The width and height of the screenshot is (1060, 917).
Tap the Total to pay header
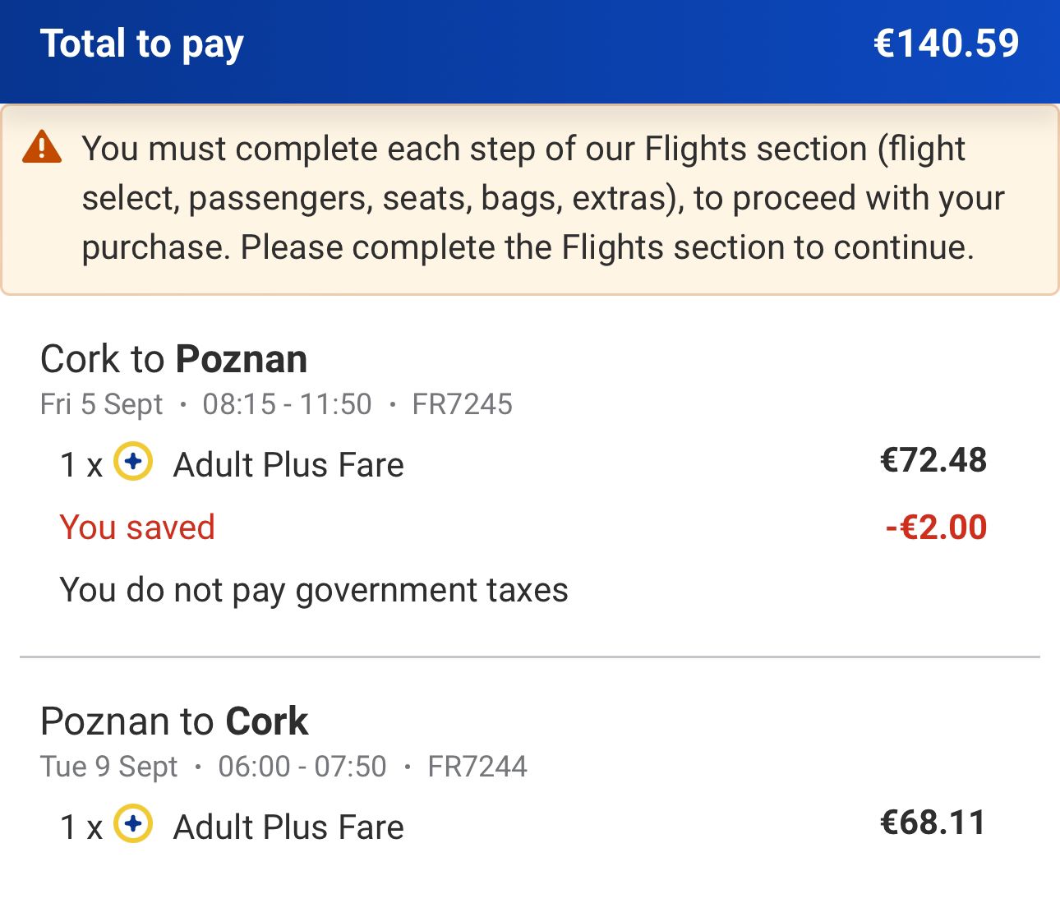[142, 44]
